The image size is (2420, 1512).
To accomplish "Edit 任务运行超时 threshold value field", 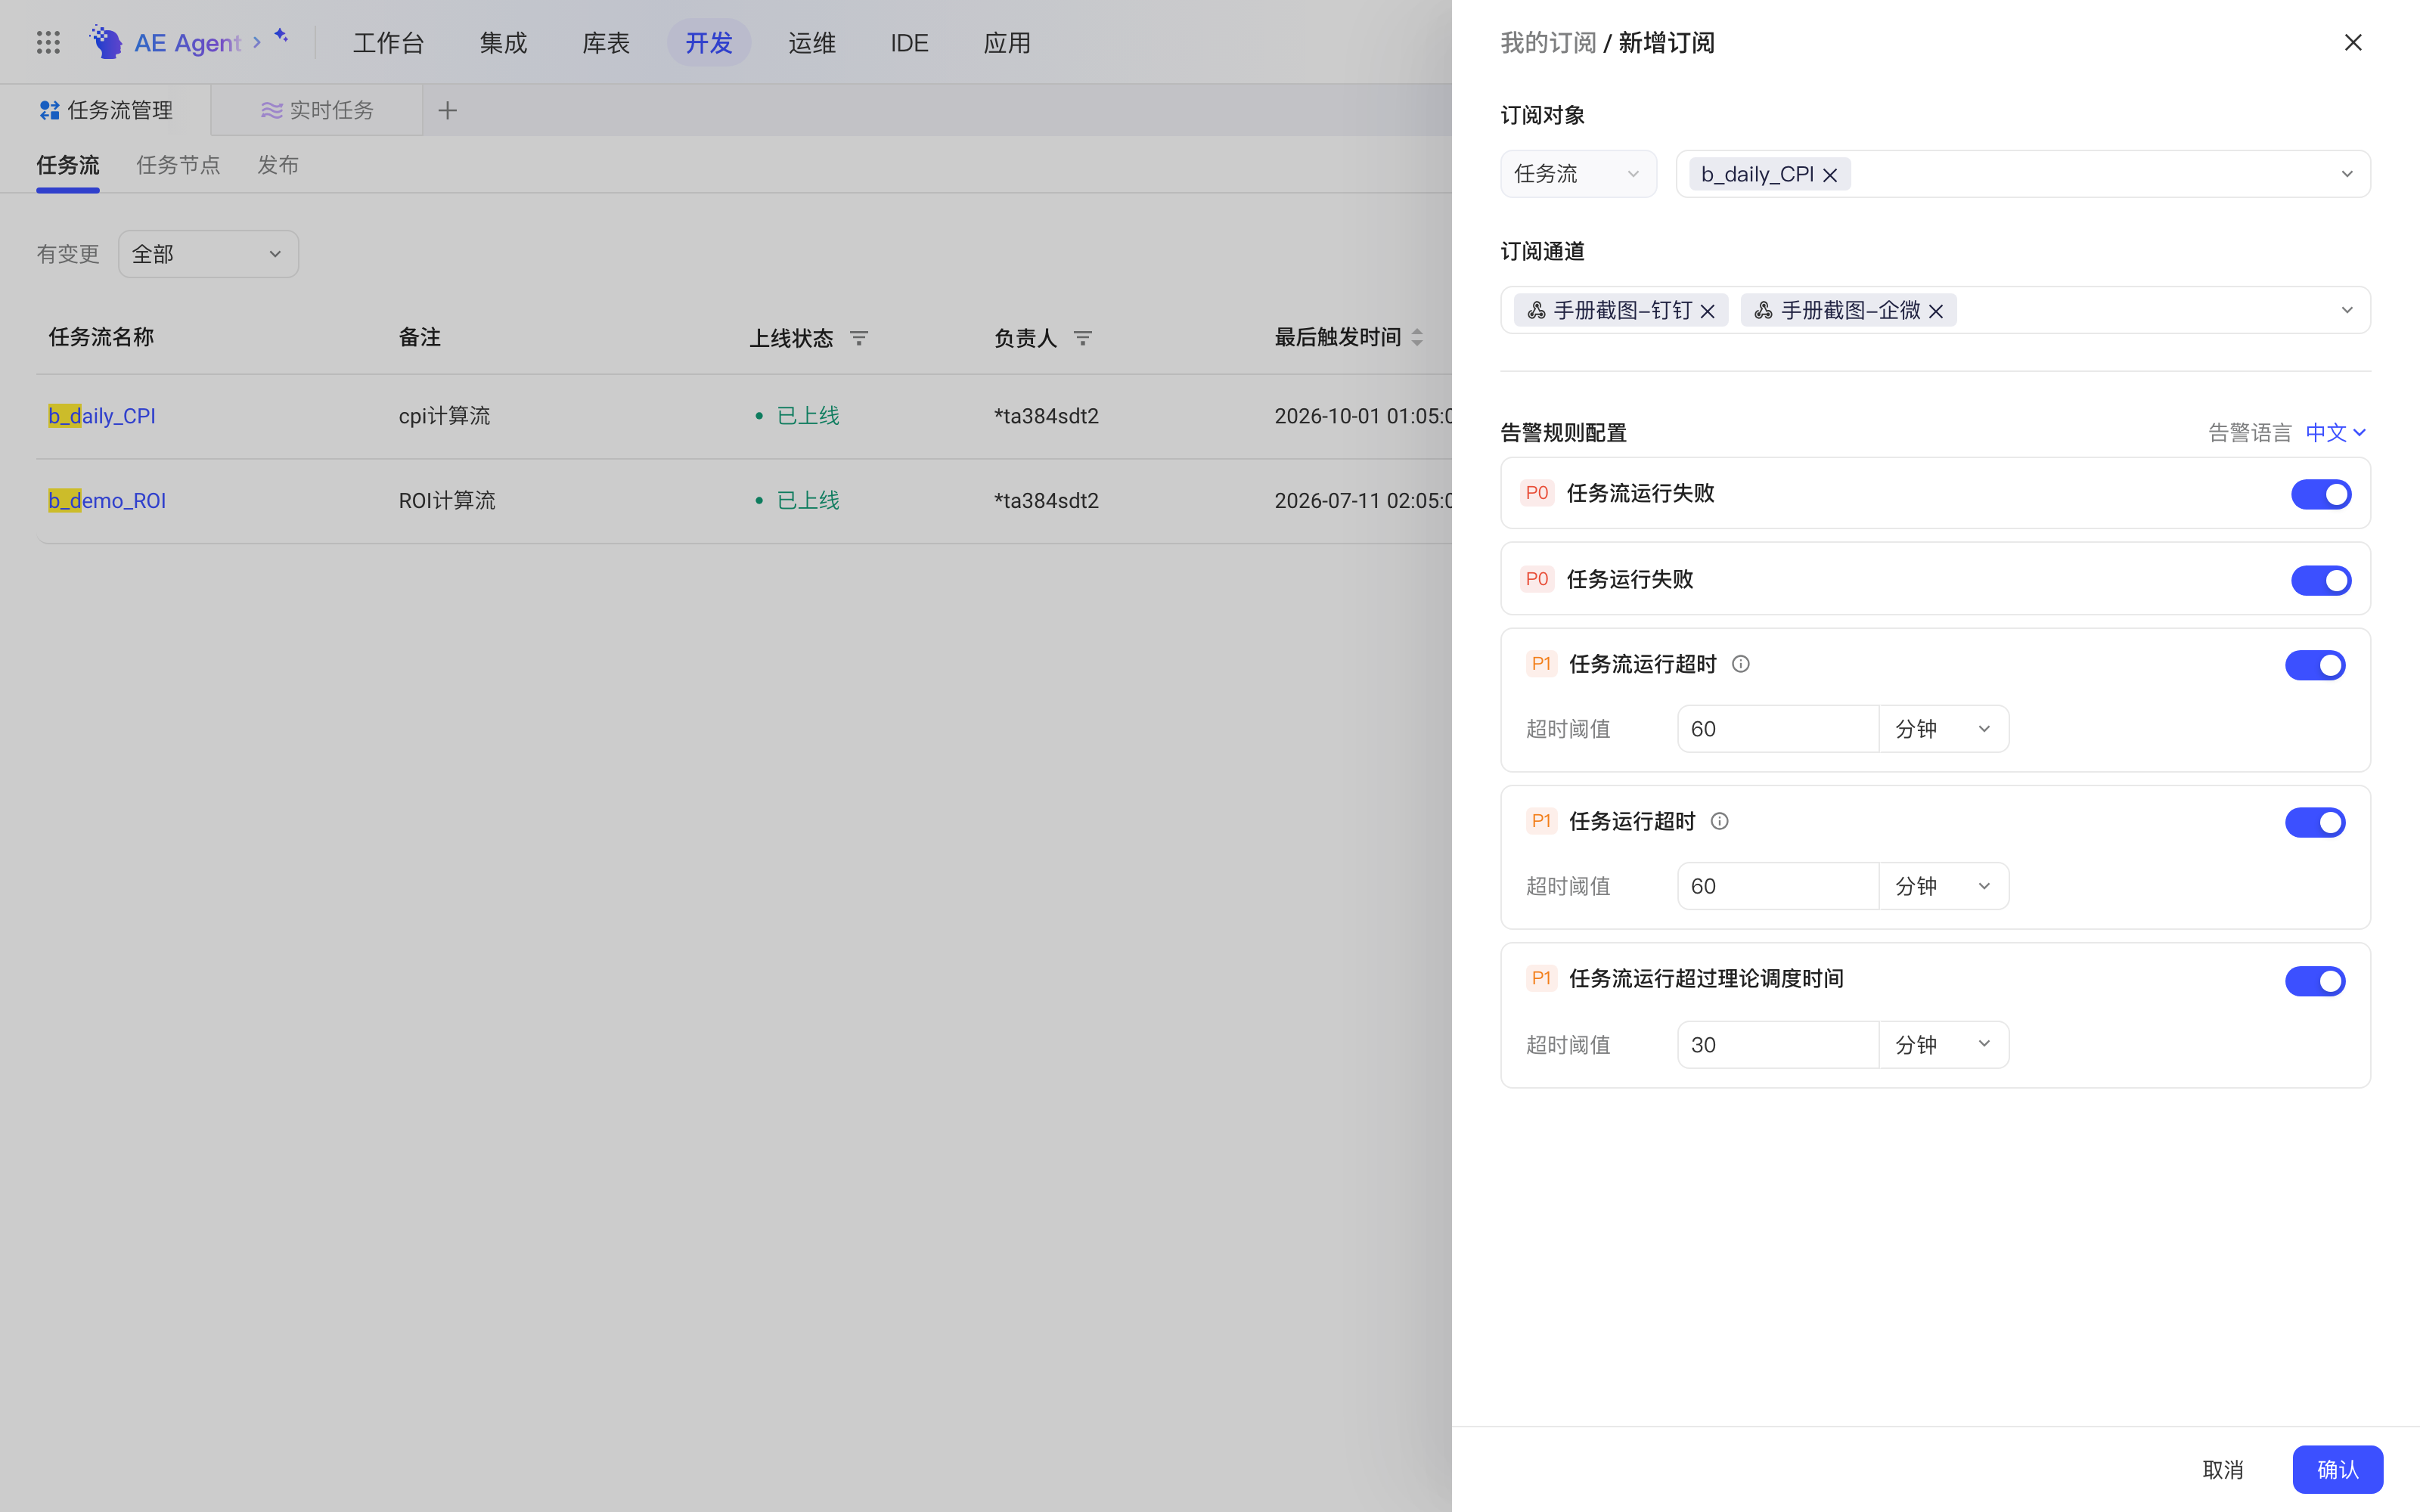I will click(1778, 886).
